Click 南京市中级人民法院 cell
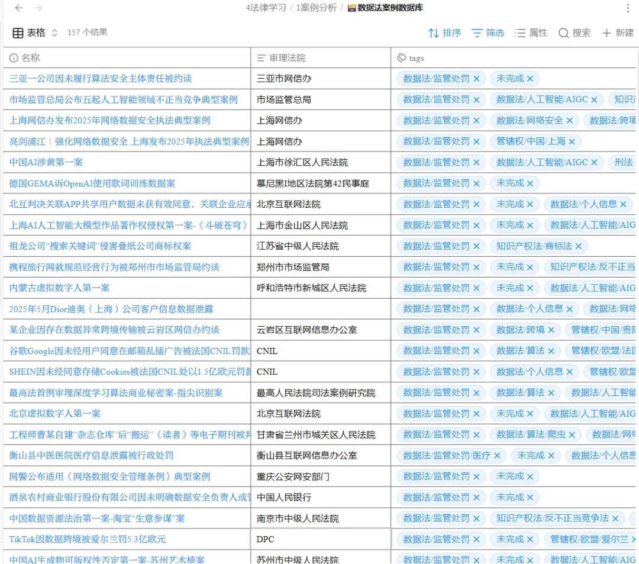 (x=321, y=518)
